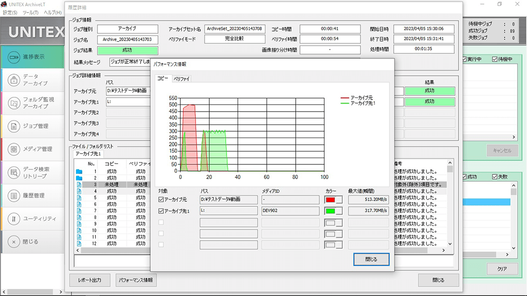Select file icon in list row 6
This screenshot has width=527, height=296.
(79, 204)
